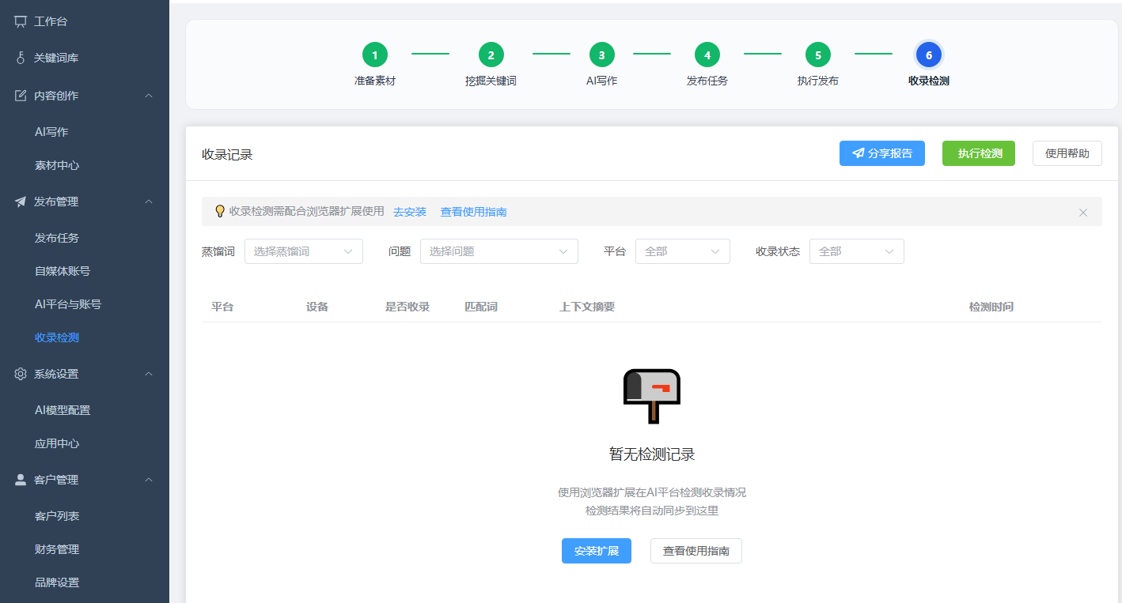Click the green 执行检测 button

pyautogui.click(x=978, y=153)
